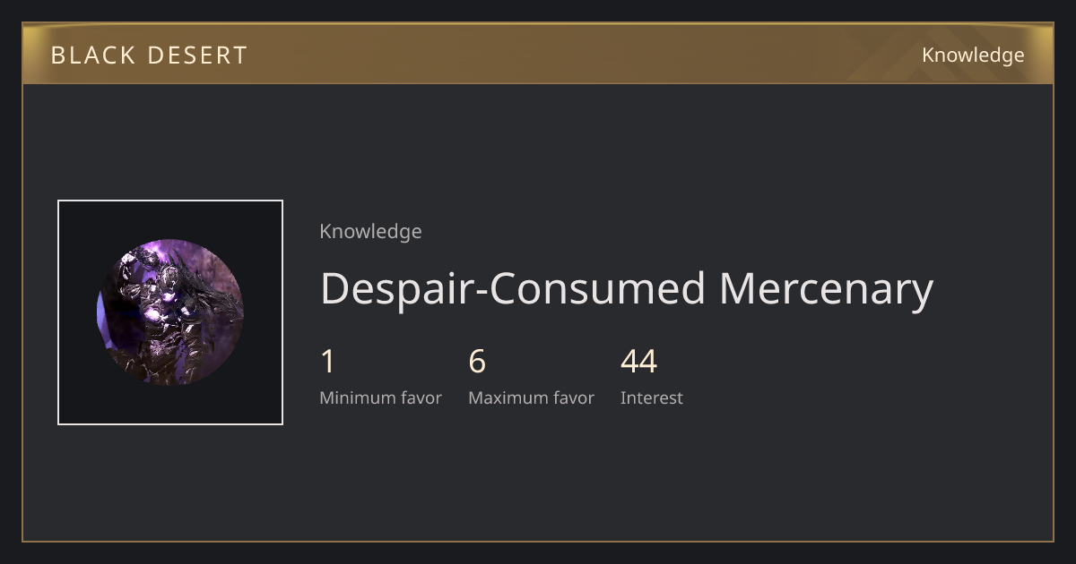Click the empty panel area beneath the stats
Screen dimensions: 1076x564
click(628, 474)
